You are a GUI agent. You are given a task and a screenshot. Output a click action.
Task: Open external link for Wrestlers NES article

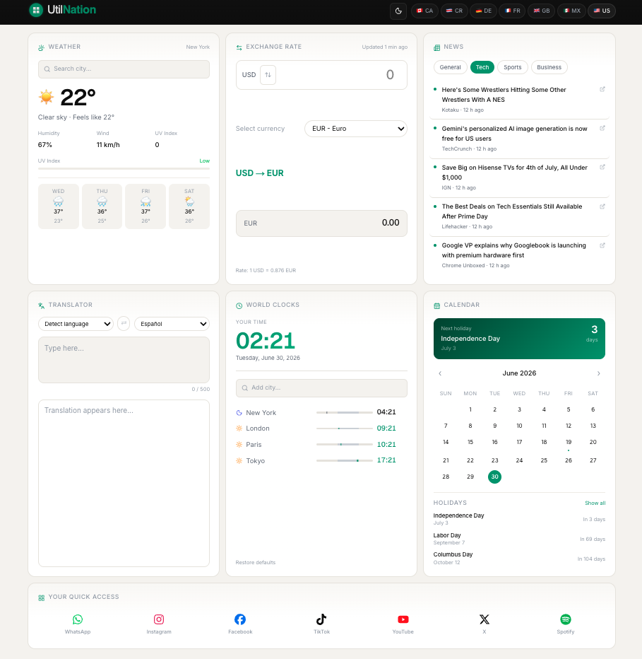tap(602, 89)
